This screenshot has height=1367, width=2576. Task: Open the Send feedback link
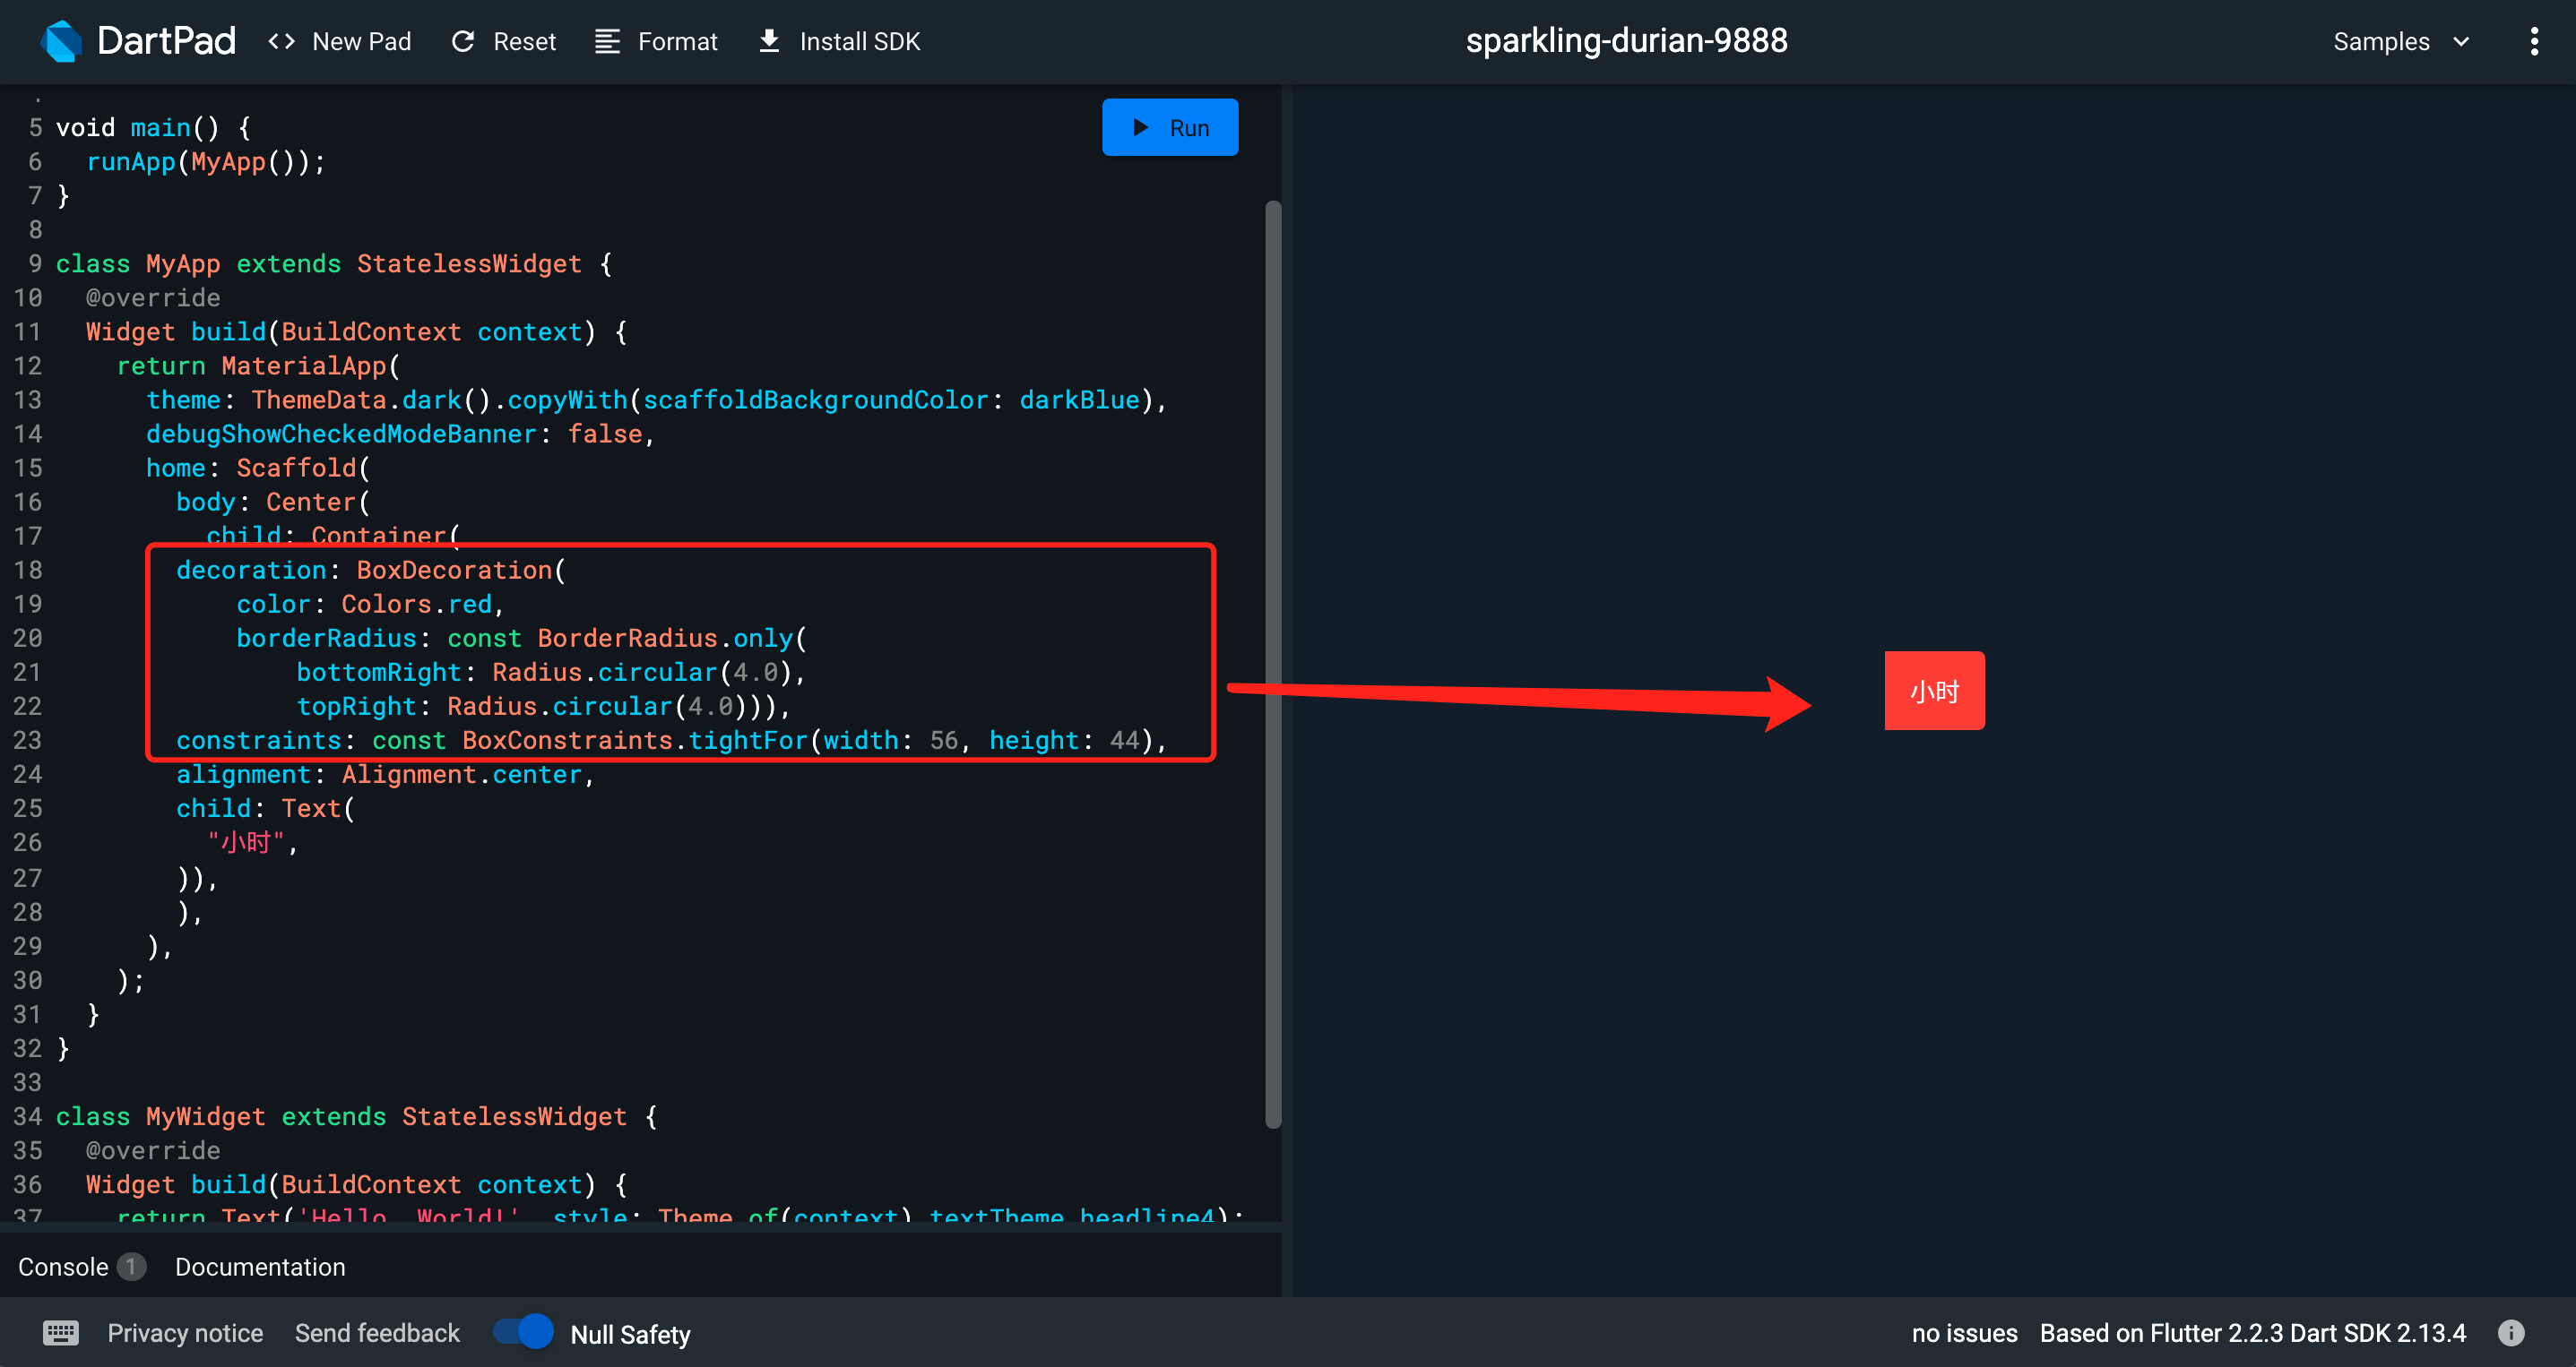click(377, 1332)
